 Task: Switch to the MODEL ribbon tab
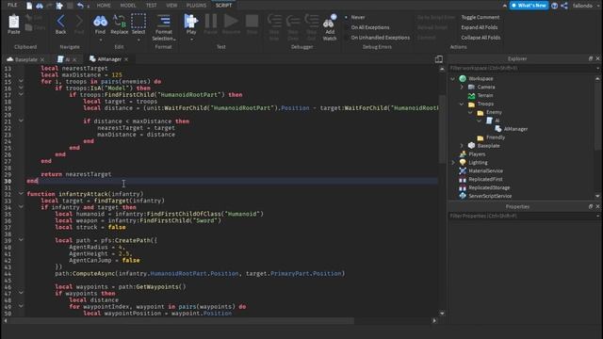pos(128,6)
